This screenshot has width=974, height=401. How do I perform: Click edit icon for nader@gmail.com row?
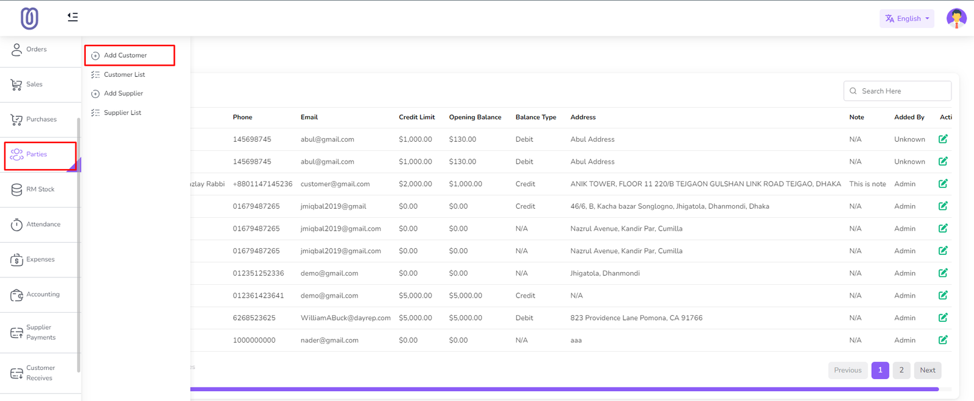click(943, 340)
